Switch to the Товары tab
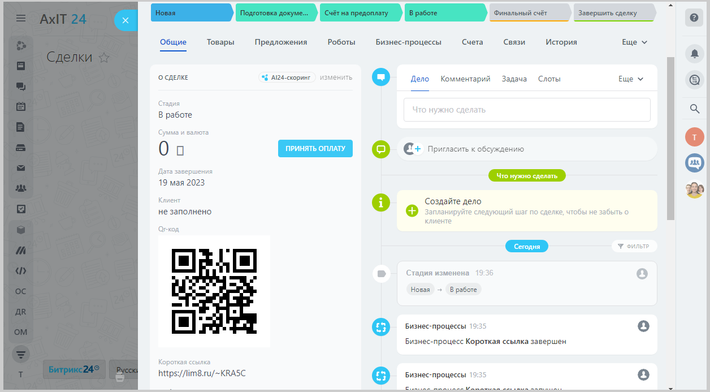Viewport: 710px width, 392px height. 220,42
